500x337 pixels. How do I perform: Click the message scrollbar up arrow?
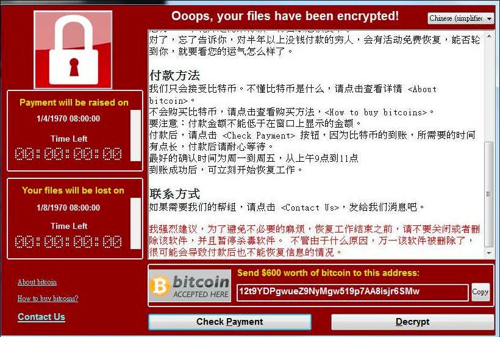coord(489,36)
